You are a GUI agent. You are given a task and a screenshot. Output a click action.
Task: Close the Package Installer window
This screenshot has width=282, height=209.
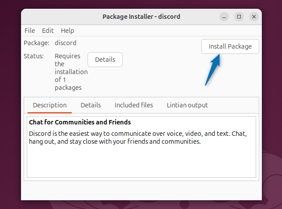(254, 17)
